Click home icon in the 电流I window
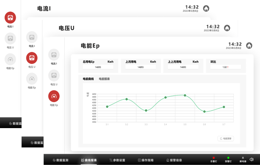The image size is (260, 165). (x=206, y=9)
